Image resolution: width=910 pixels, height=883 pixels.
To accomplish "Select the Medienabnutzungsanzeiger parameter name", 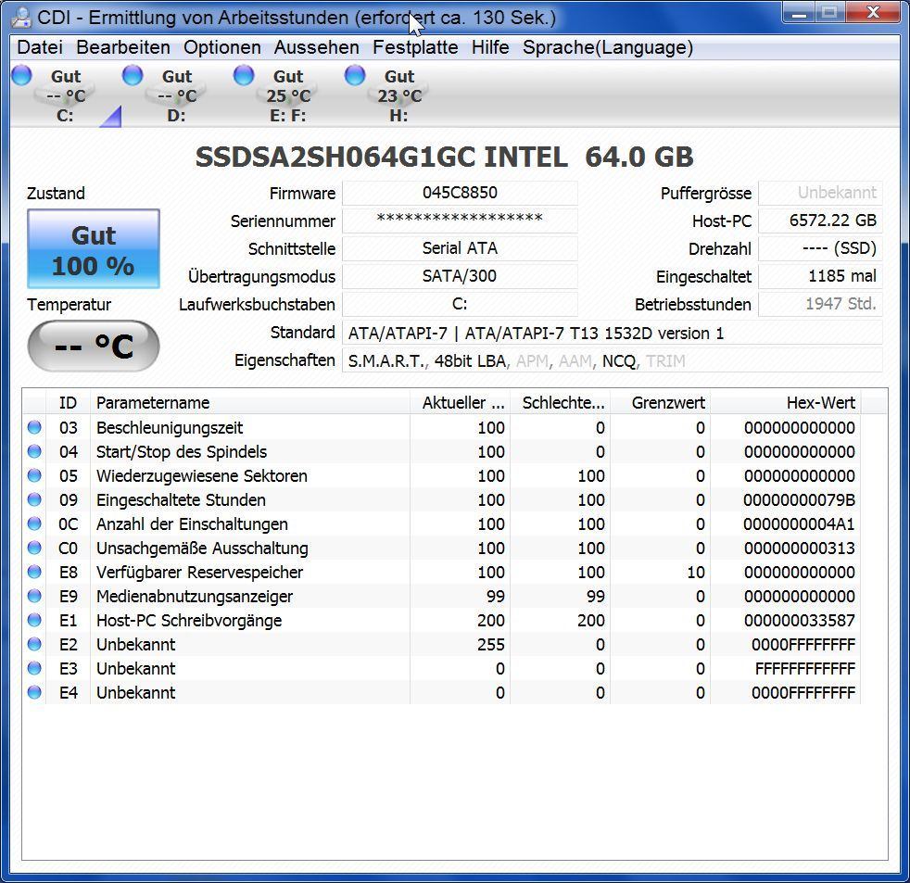I will coord(195,596).
